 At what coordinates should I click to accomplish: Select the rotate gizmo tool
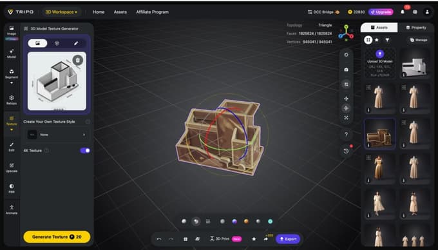(x=346, y=108)
